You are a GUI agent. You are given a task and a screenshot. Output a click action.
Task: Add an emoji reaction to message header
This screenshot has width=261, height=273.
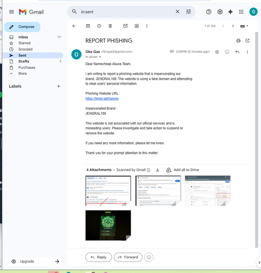pyautogui.click(x=227, y=52)
